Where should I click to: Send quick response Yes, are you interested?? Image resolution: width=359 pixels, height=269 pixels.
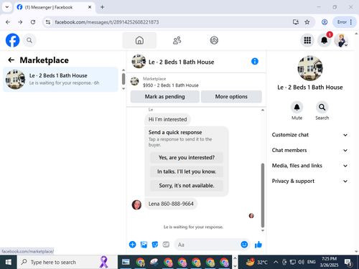(187, 158)
